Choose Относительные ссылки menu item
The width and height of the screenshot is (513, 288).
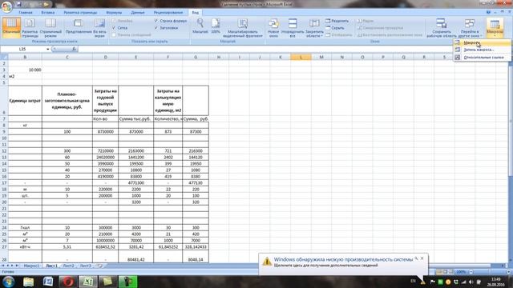(482, 57)
